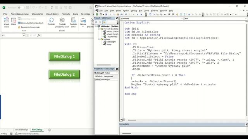Open the Debug menu in VBA editor
Image resolution: width=248 pixels, height=139 pixels.
[x=134, y=11]
